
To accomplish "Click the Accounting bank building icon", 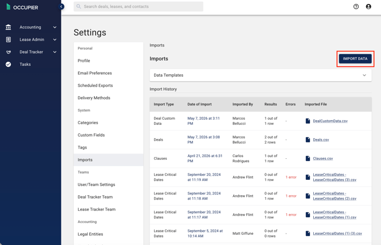I will (x=9, y=27).
